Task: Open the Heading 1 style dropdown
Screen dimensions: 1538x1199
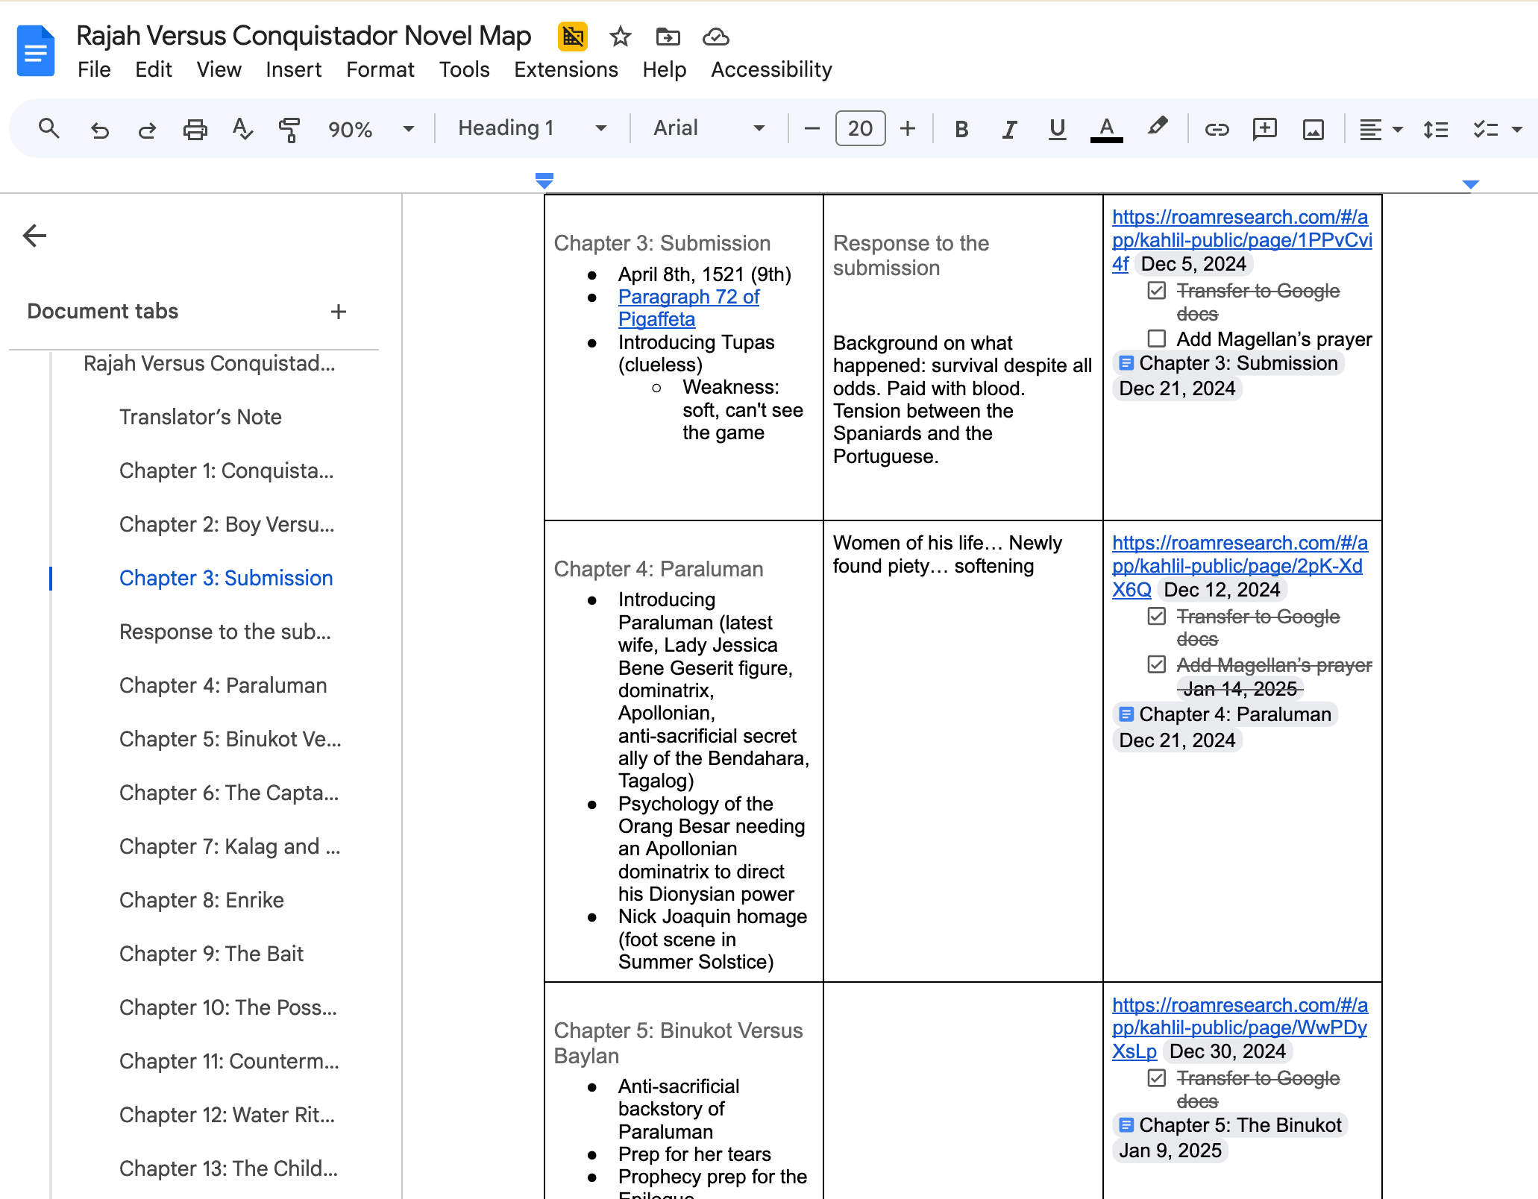Action: [x=532, y=128]
